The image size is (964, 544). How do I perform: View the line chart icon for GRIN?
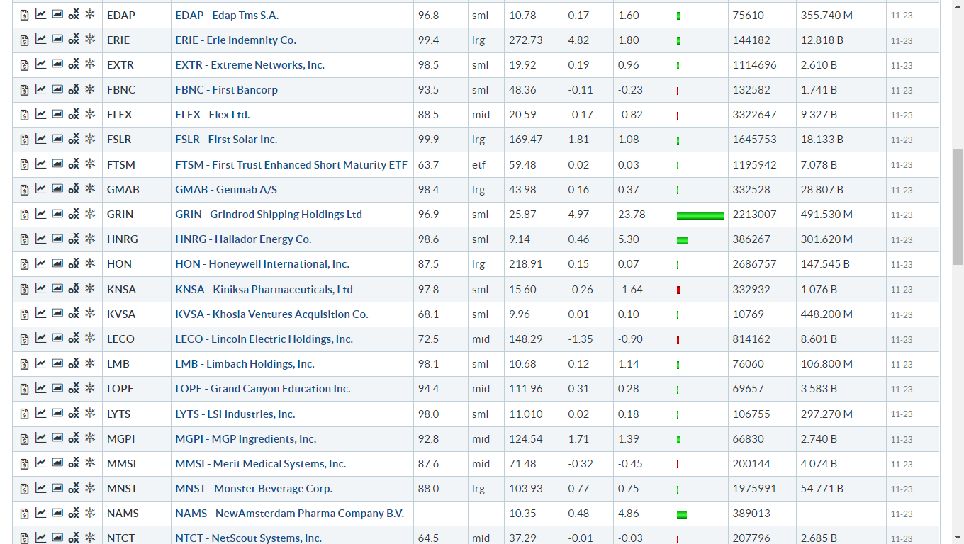[40, 214]
